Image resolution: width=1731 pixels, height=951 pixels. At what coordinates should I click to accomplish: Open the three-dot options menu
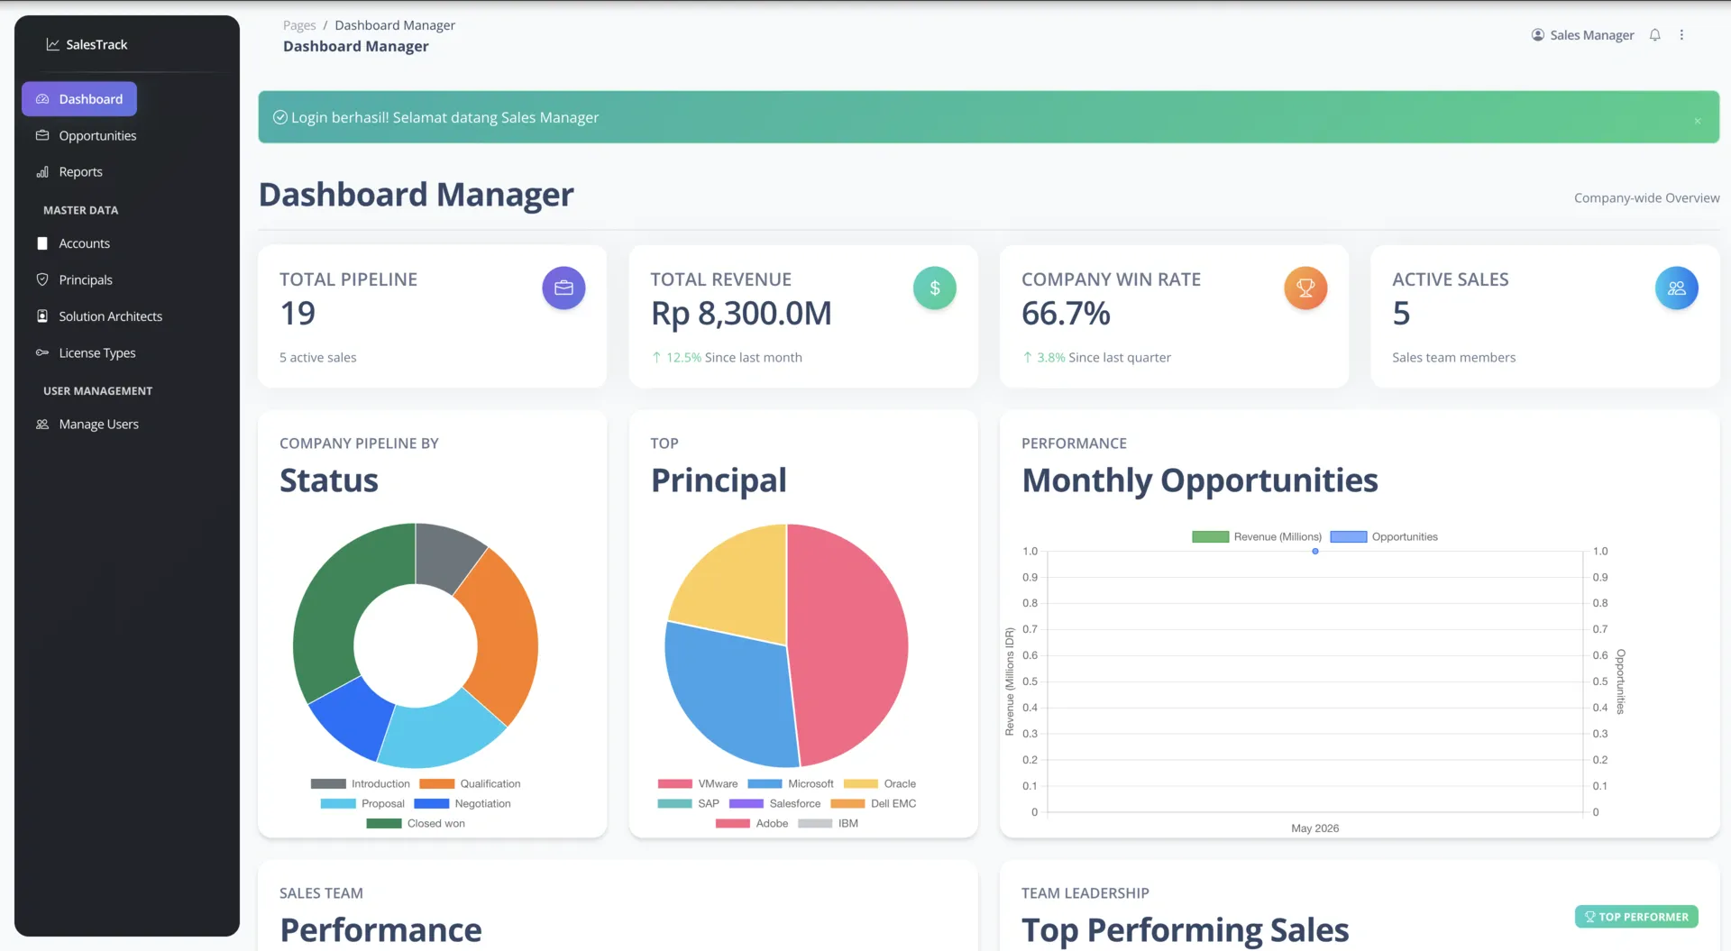click(x=1681, y=35)
